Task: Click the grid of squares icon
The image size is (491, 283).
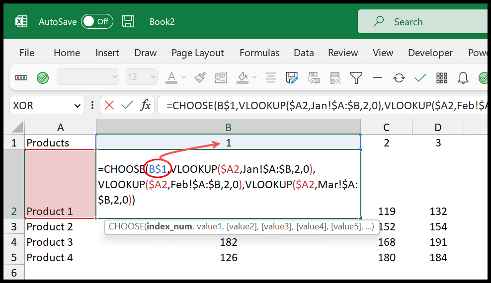Action: pyautogui.click(x=441, y=77)
